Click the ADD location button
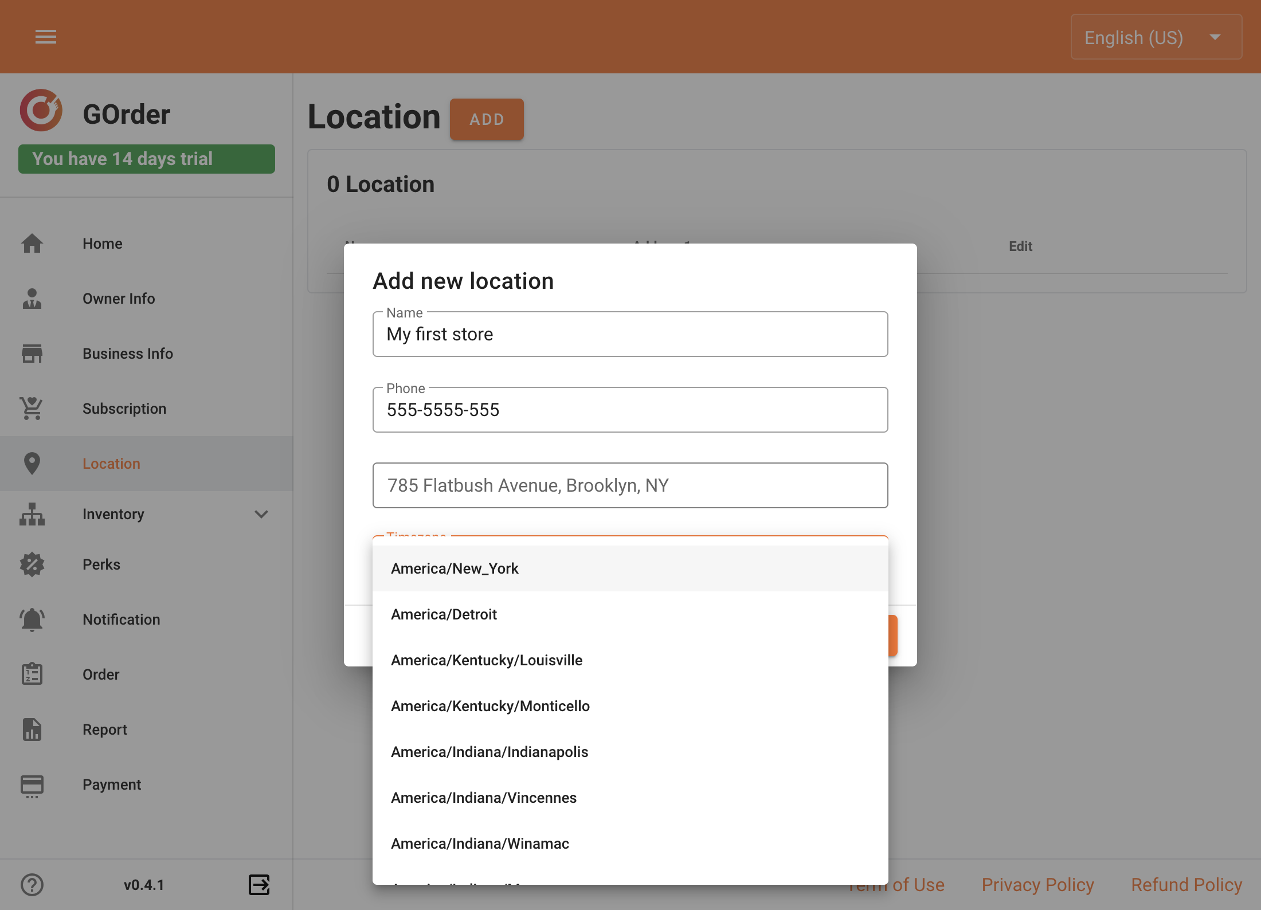Image resolution: width=1261 pixels, height=910 pixels. pos(487,119)
